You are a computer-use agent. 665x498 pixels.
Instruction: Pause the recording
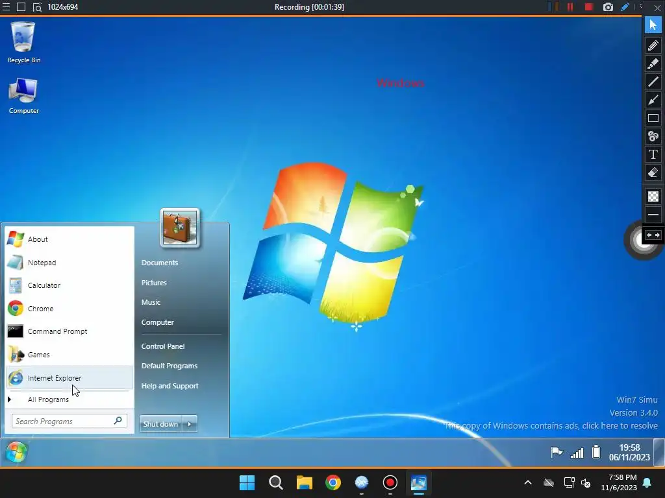[x=570, y=6]
